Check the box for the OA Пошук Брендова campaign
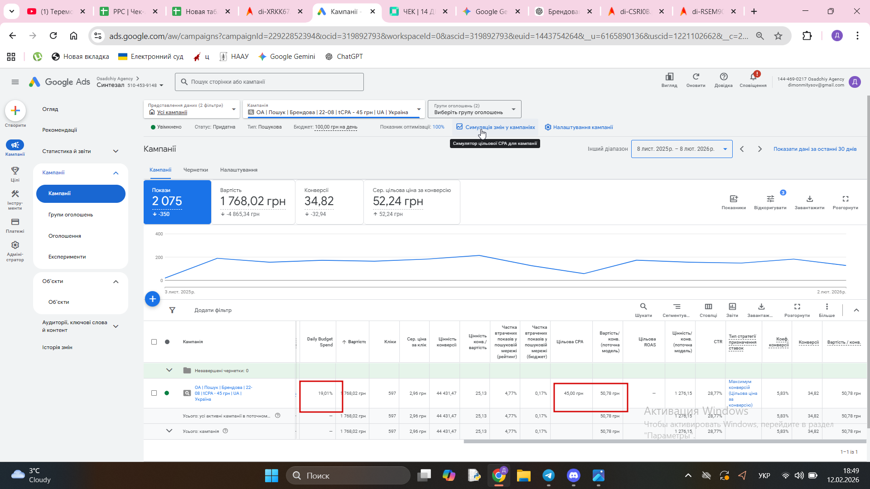870x489 pixels. click(x=154, y=393)
